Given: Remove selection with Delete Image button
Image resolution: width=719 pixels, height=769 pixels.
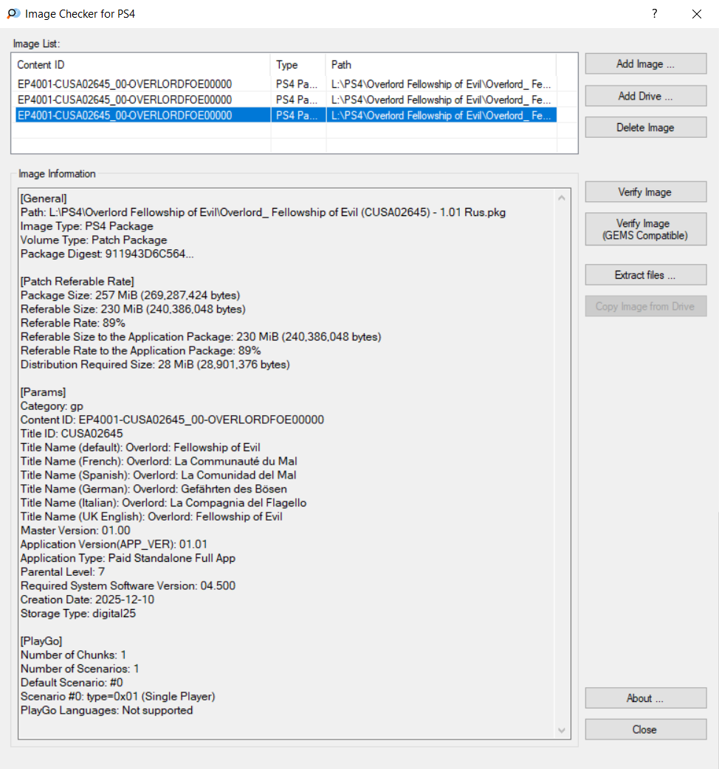Looking at the screenshot, I should click(x=645, y=128).
